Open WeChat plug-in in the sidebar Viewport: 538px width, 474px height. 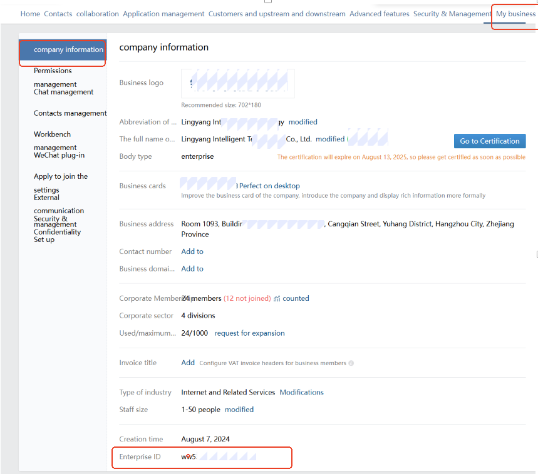coord(59,156)
